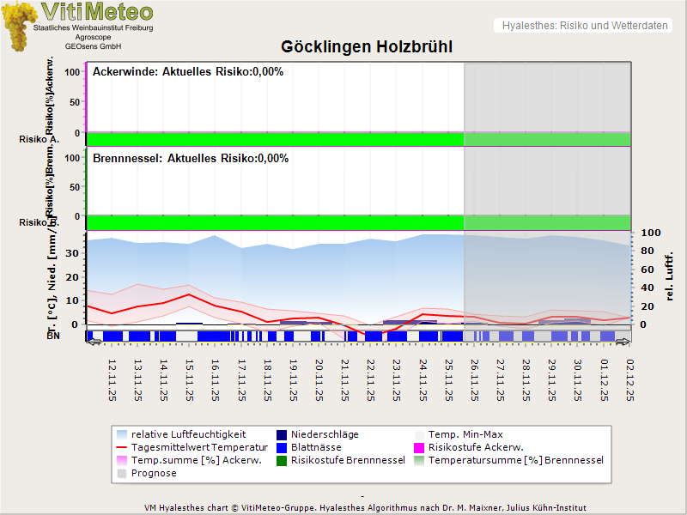Click the Prognose legend swatch

pos(123,473)
